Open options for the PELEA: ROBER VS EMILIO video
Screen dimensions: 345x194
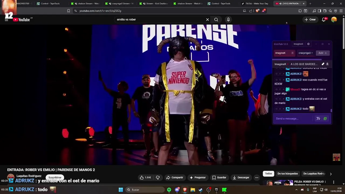334,182
